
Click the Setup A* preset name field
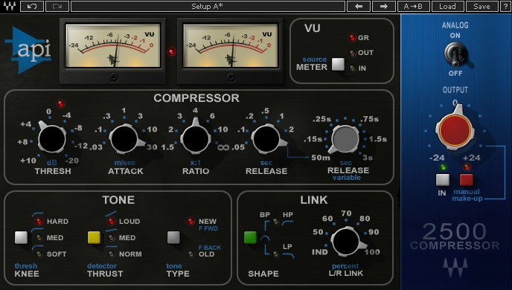coord(208,6)
